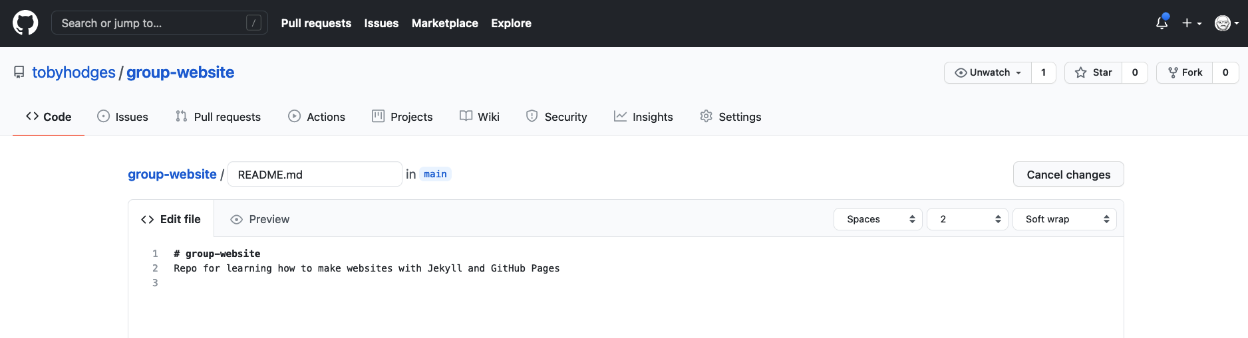Open Issues in top navigation
Image resolution: width=1248 pixels, height=338 pixels.
pos(381,23)
